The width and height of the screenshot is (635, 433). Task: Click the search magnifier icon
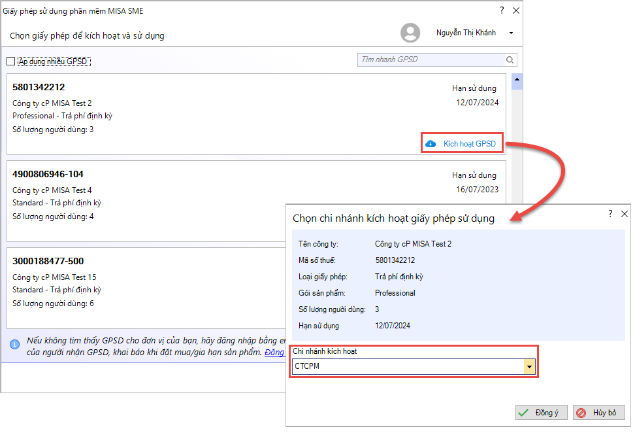pos(510,60)
